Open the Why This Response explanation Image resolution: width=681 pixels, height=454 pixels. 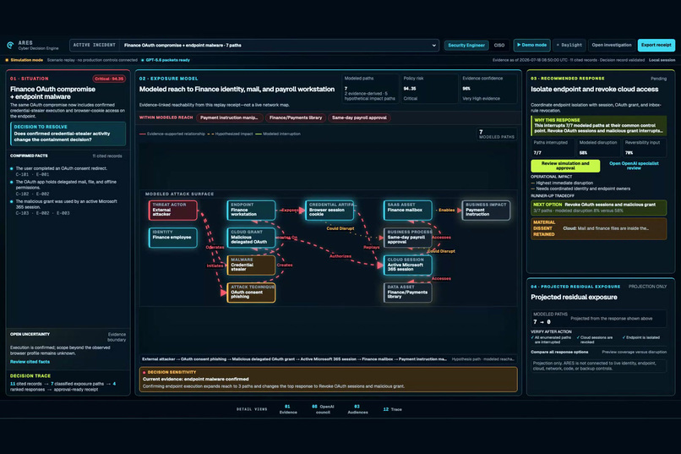pos(598,126)
